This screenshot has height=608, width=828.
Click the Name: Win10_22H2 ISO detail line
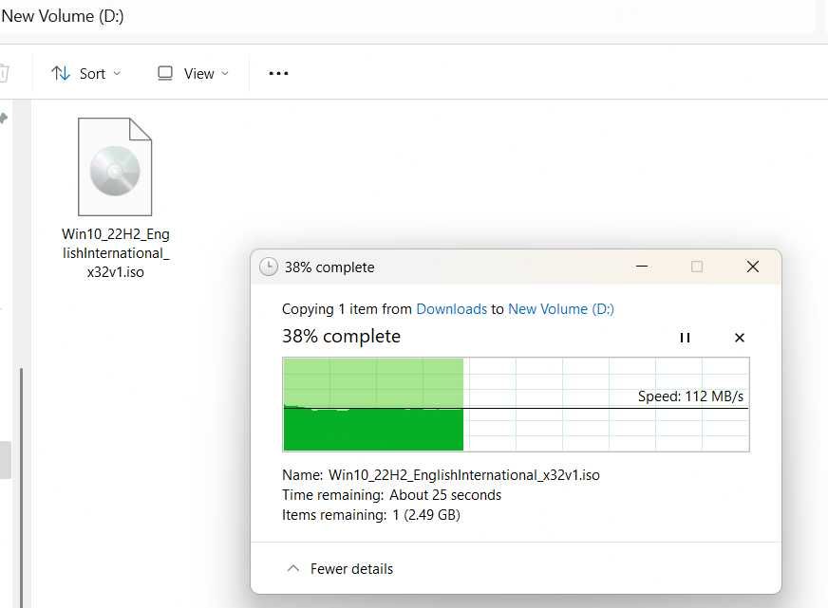[x=441, y=475]
